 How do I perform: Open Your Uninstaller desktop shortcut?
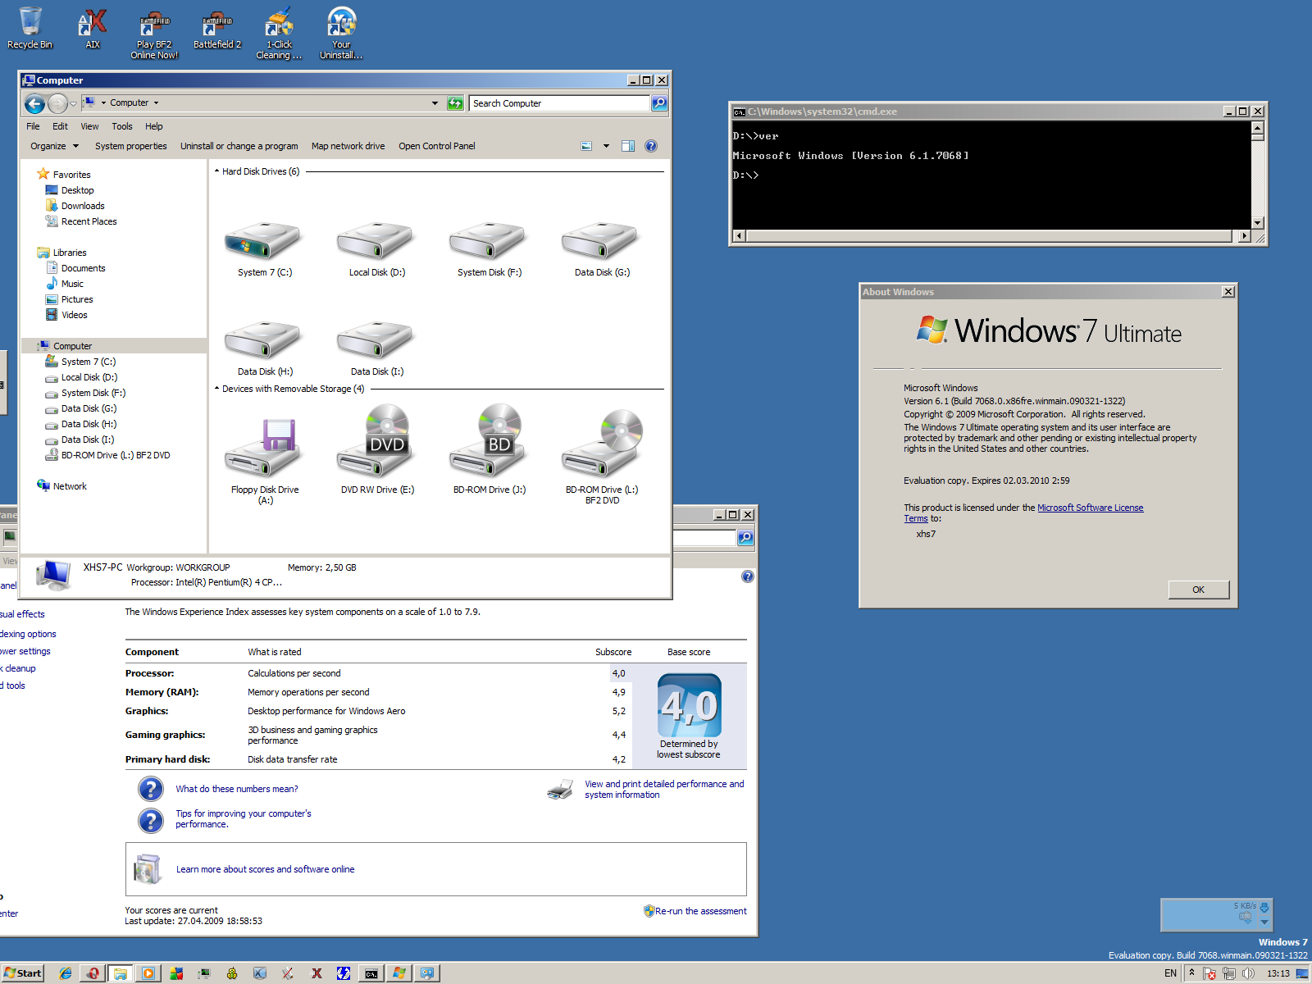click(341, 34)
